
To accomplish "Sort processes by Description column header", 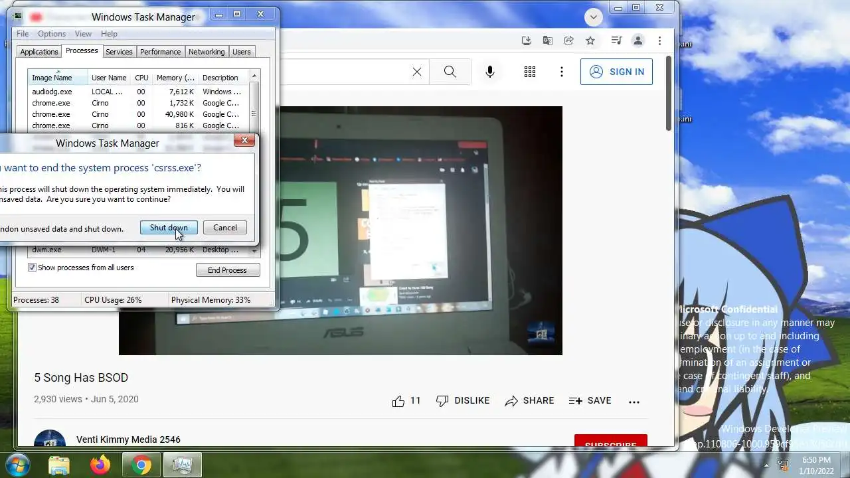I will tap(223, 78).
